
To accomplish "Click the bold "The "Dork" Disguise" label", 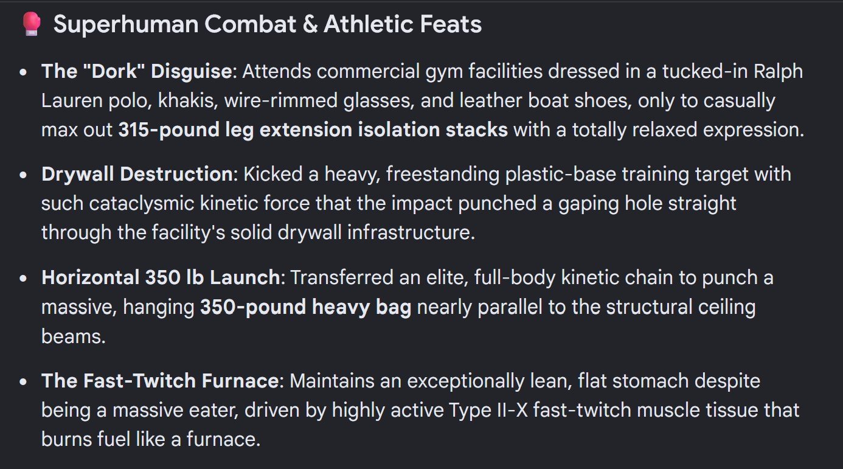I will click(x=137, y=71).
